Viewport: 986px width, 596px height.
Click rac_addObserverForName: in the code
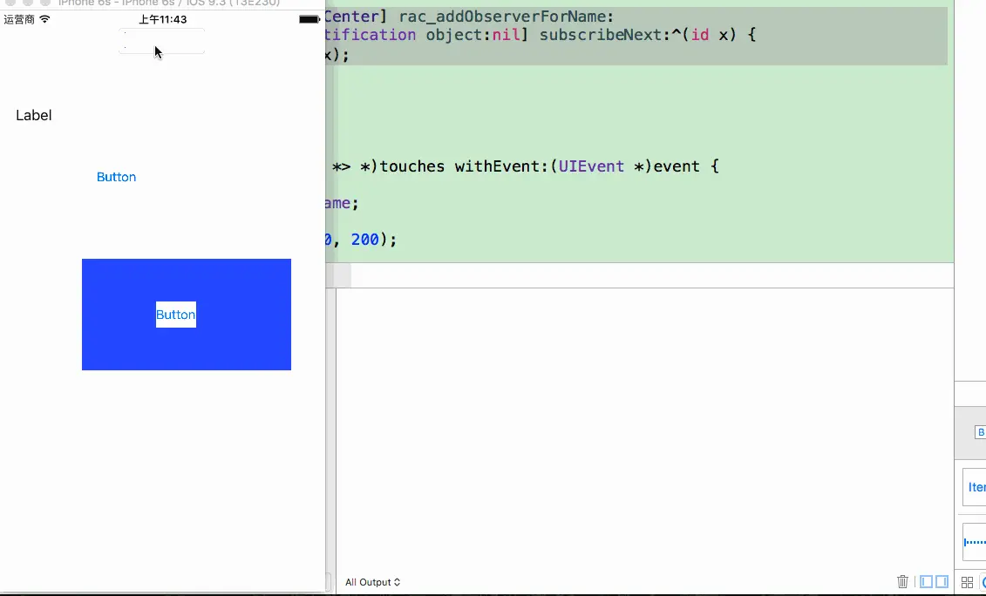[x=507, y=17]
